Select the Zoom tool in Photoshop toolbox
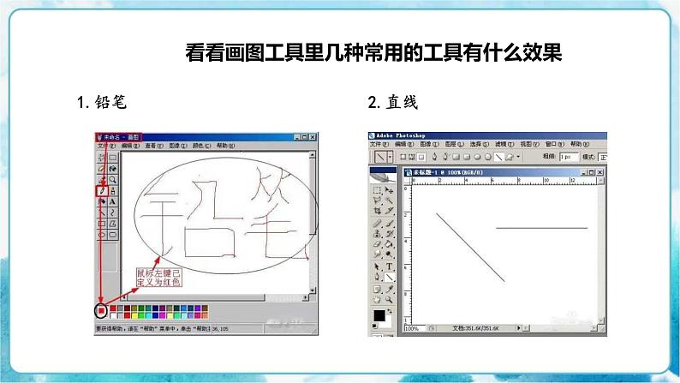 [x=389, y=299]
